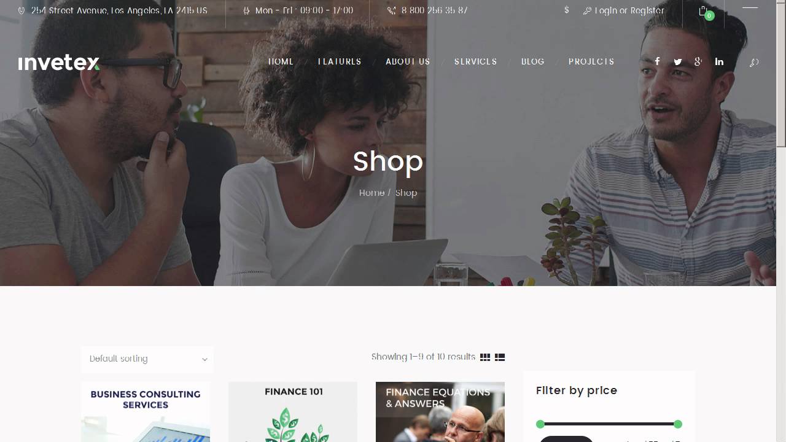Open the Google Plus social icon

[698, 61]
